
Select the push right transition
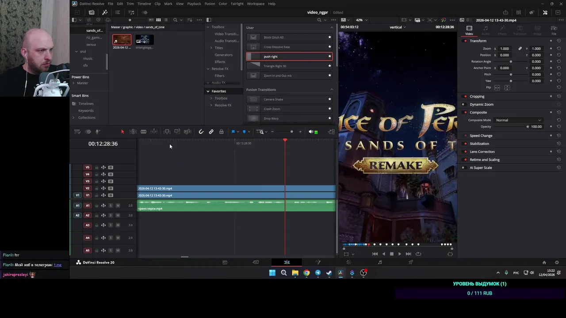tap(289, 57)
